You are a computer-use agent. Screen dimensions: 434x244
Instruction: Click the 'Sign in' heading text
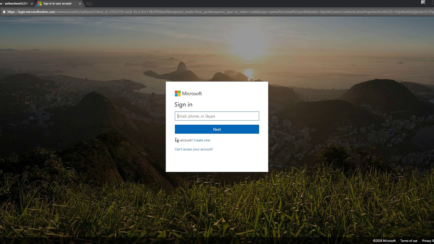[x=183, y=105]
